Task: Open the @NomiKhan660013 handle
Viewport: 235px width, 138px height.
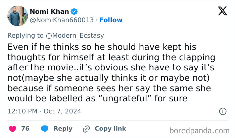Action: (x=62, y=20)
